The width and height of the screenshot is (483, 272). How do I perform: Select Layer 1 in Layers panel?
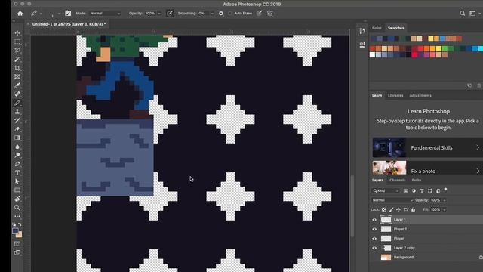(426, 220)
